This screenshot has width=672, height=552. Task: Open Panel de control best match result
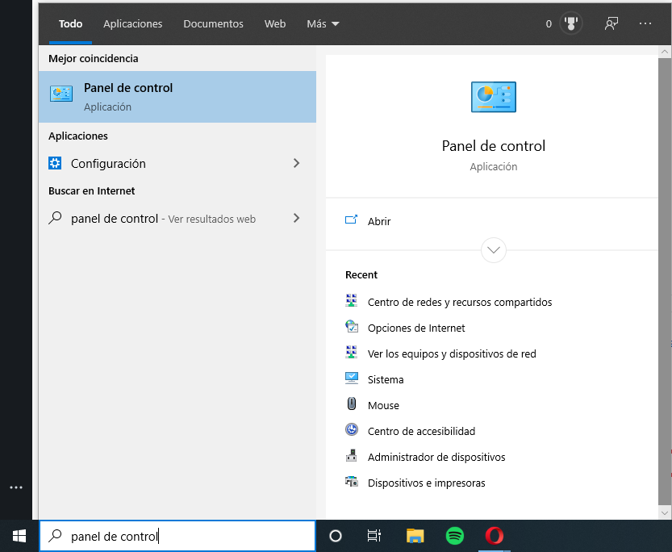pos(177,97)
